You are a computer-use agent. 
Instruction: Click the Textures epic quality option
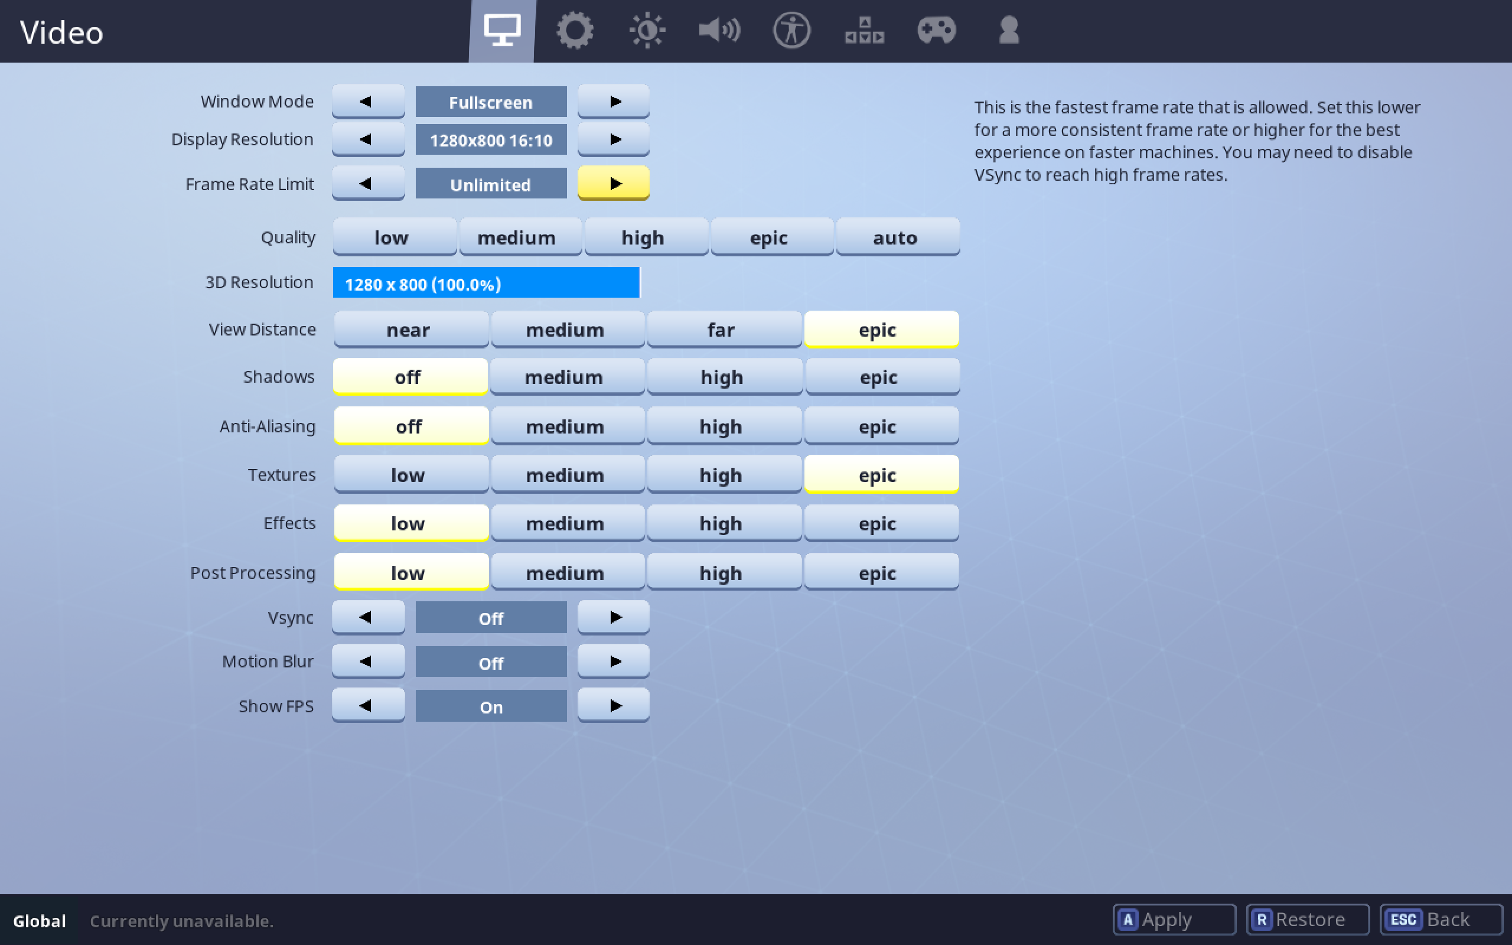(878, 474)
